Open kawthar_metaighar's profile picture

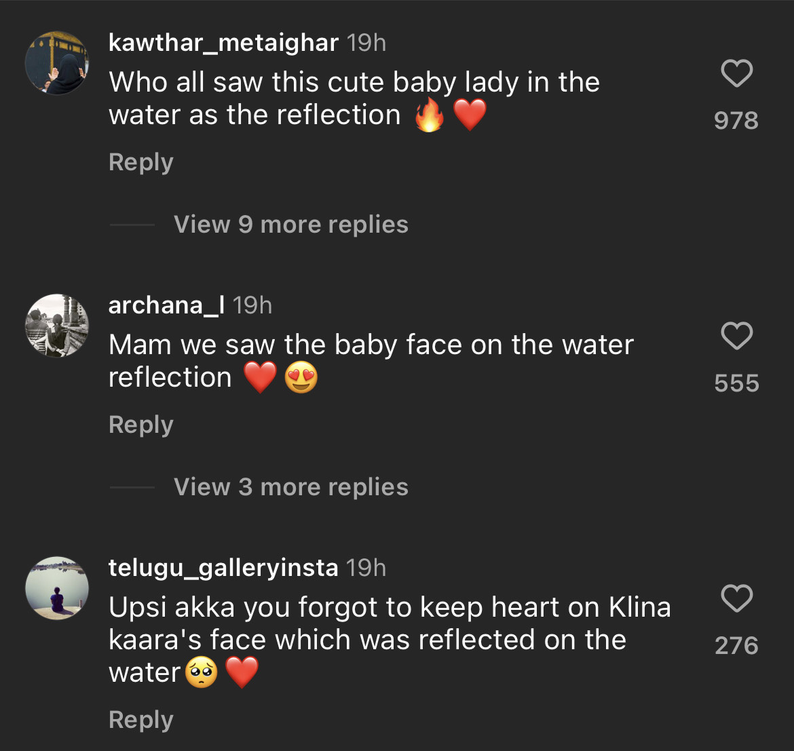pos(57,63)
